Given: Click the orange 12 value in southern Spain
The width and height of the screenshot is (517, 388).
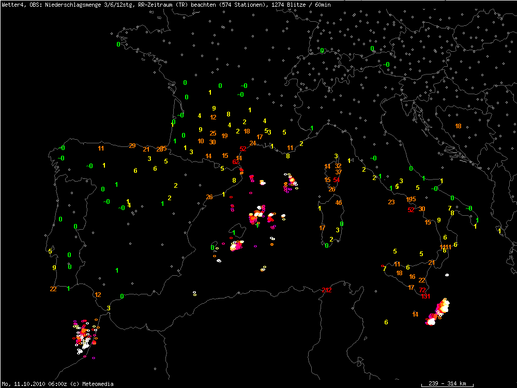Looking at the screenshot, I should [98, 294].
